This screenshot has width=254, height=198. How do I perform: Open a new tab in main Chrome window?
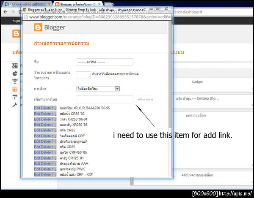[x=108, y=4]
